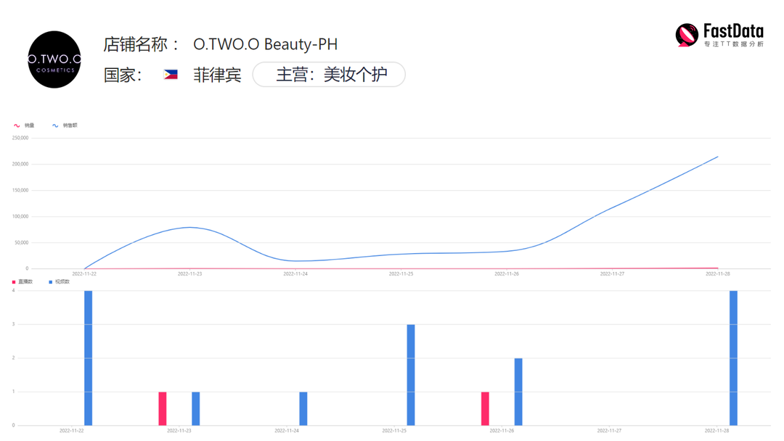Click the store name O.TWO.O Beauty-PH

pos(266,44)
